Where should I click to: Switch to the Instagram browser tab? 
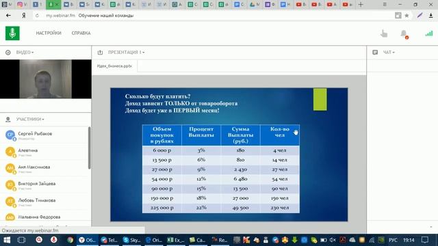tap(22, 5)
